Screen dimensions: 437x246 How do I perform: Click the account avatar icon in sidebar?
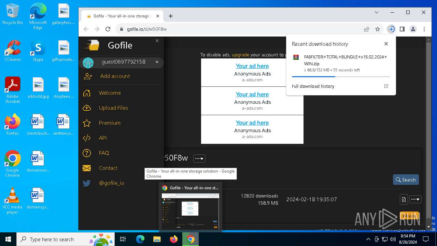click(x=88, y=63)
